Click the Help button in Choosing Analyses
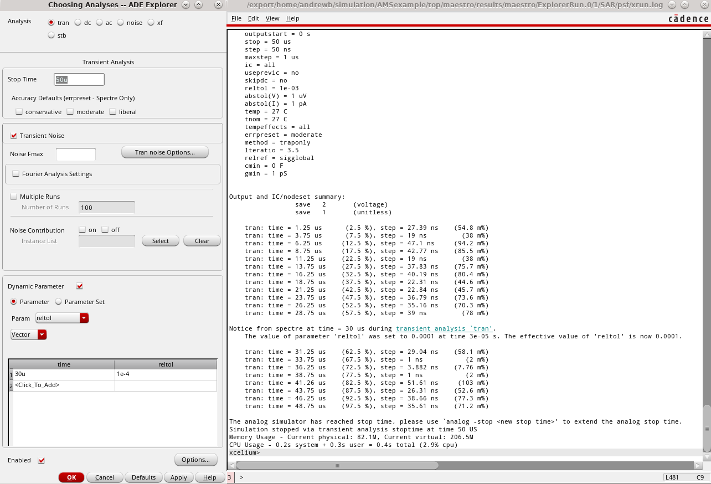The width and height of the screenshot is (711, 484). pos(209,477)
